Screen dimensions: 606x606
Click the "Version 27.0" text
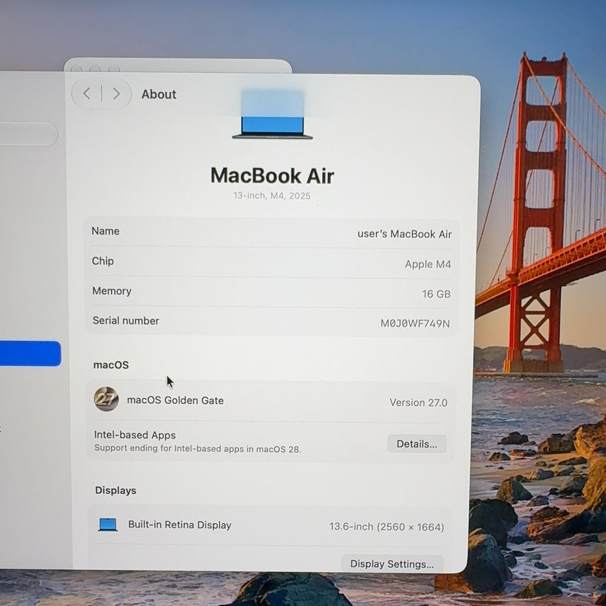tap(418, 402)
